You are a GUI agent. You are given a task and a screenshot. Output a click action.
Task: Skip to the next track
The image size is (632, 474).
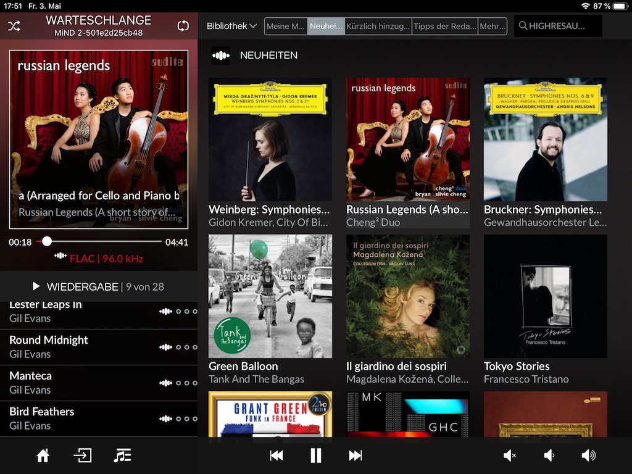click(x=355, y=456)
